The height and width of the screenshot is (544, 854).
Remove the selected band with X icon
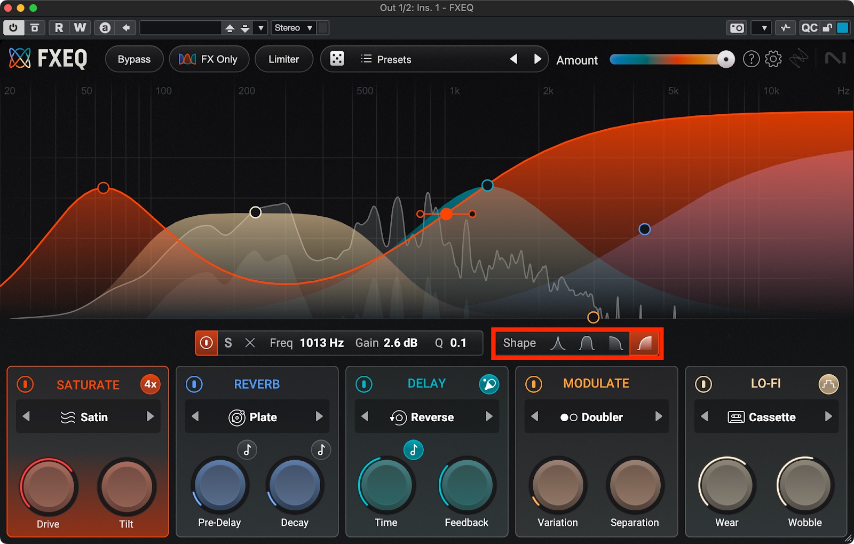(250, 343)
